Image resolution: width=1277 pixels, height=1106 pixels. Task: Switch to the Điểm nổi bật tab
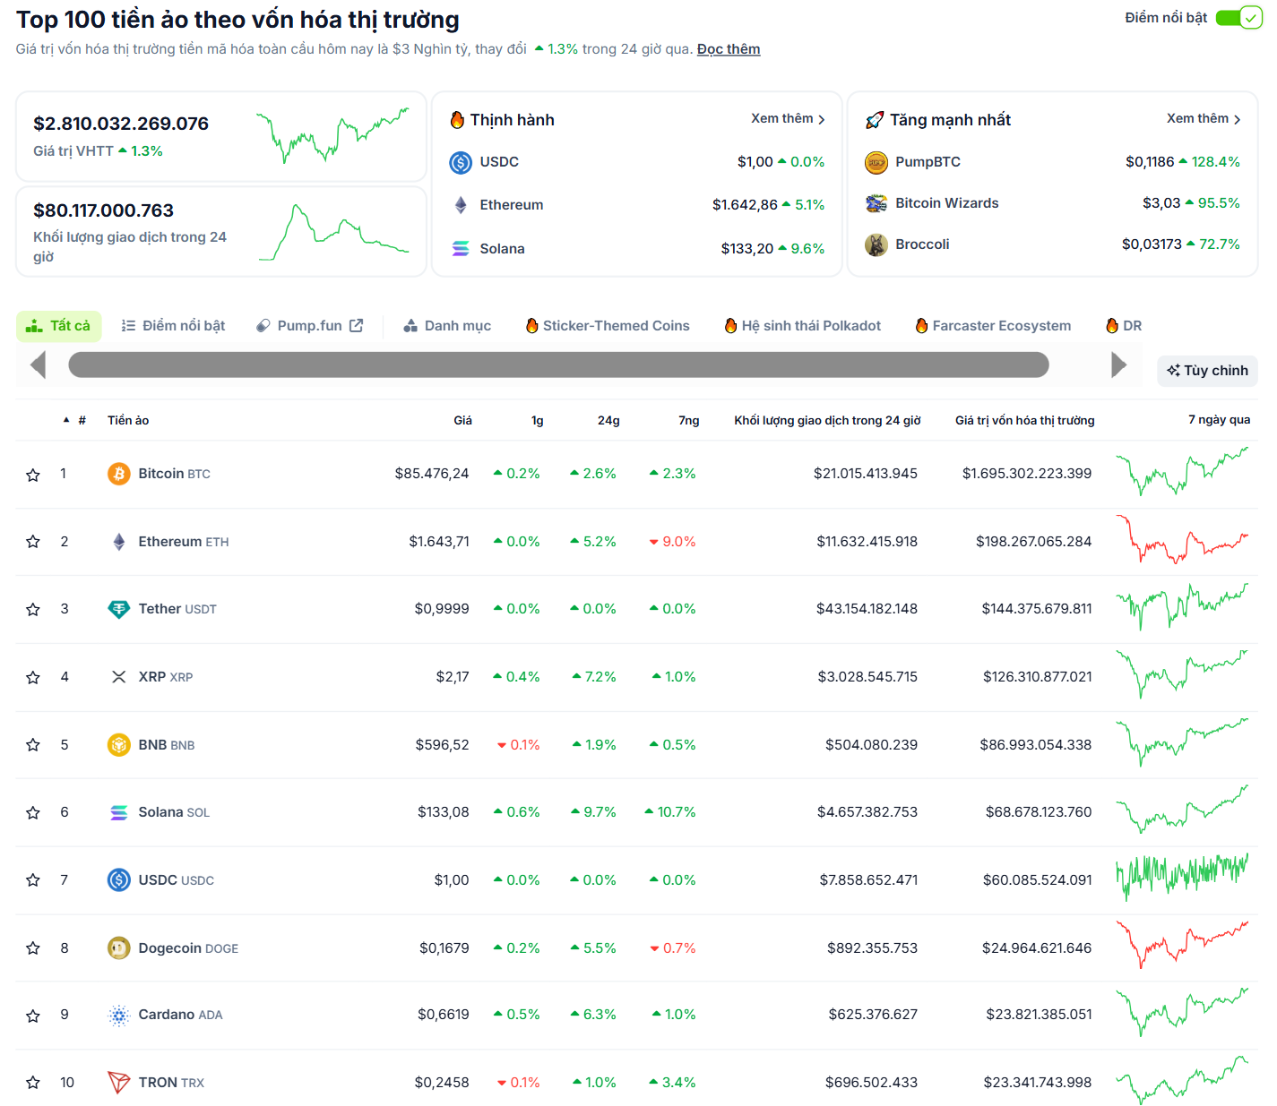click(173, 326)
